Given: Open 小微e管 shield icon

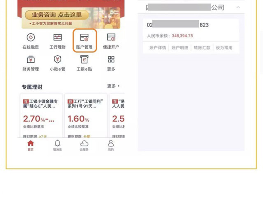Looking at the screenshot, I should pos(58,63).
